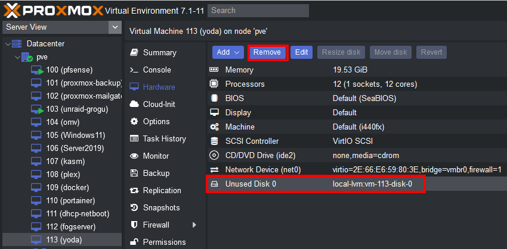
Task: Open the Summary tab
Action: [x=160, y=52]
